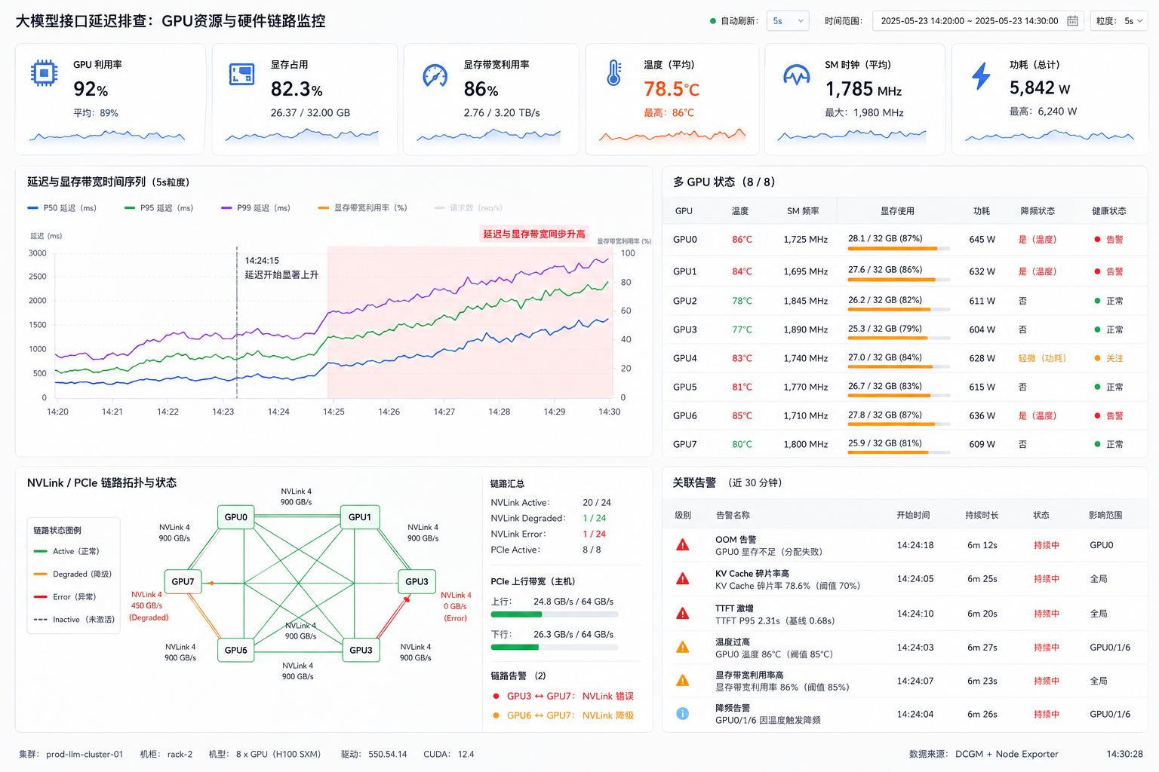Image resolution: width=1159 pixels, height=772 pixels.
Task: Sort alerts by 开始时间 column header
Action: tap(913, 516)
